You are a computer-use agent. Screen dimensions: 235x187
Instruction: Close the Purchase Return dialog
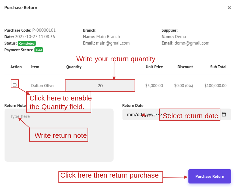[x=229, y=8]
